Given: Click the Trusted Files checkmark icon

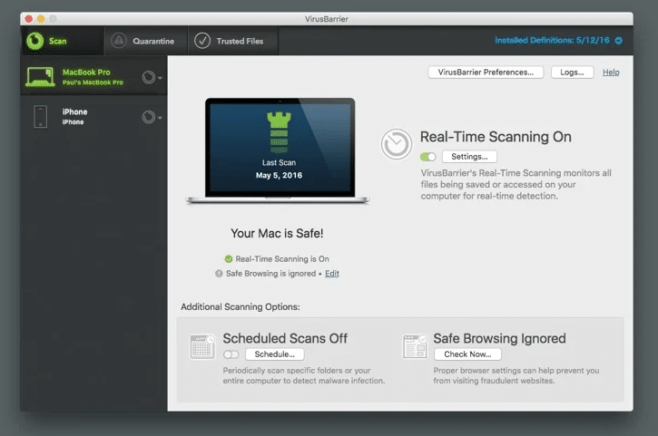Looking at the screenshot, I should 202,41.
